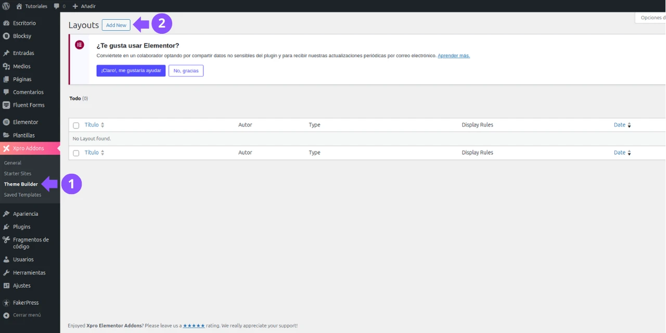This screenshot has width=666, height=333.
Task: Click the Fragmentos de código scissors icon
Action: coord(6,240)
